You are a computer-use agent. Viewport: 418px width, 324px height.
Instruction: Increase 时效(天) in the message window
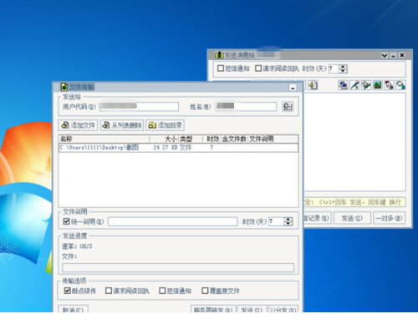pos(343,67)
